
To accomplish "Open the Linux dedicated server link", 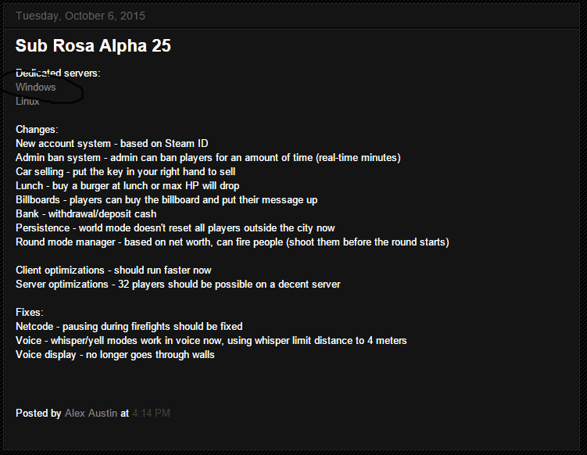I will (27, 102).
